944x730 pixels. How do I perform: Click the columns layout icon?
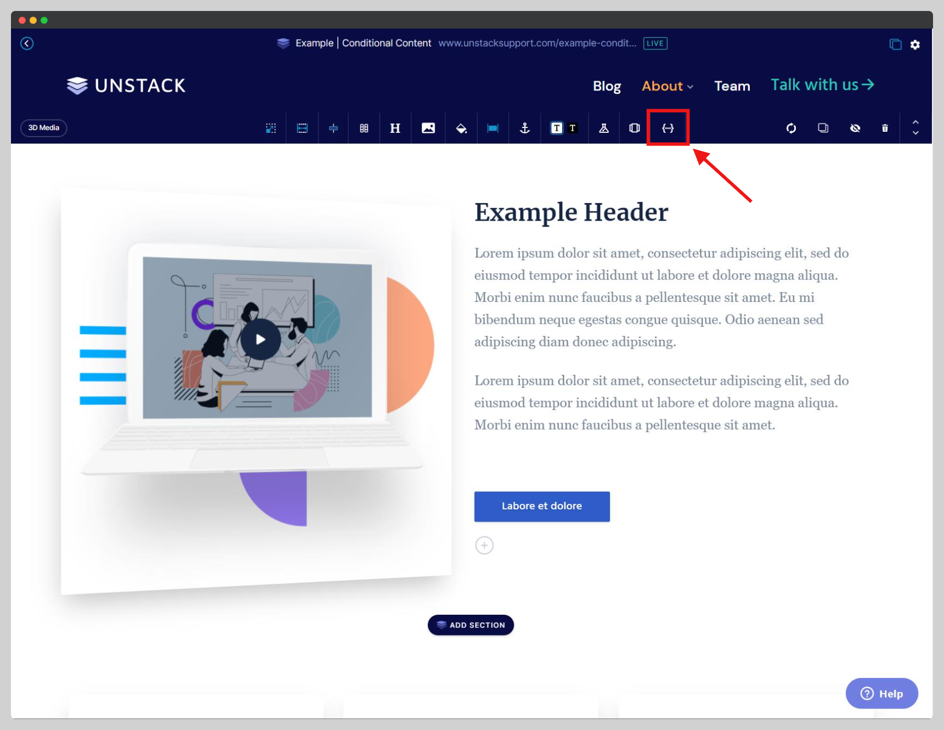coord(364,128)
